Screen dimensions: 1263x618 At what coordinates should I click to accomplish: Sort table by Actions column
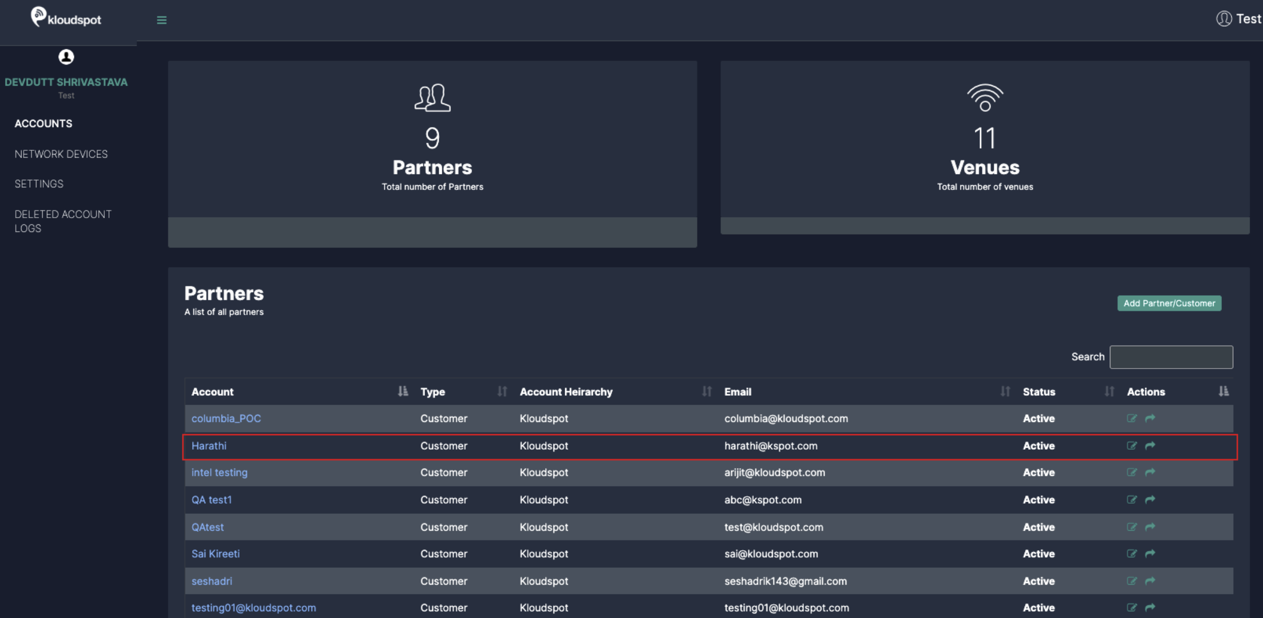click(1223, 392)
